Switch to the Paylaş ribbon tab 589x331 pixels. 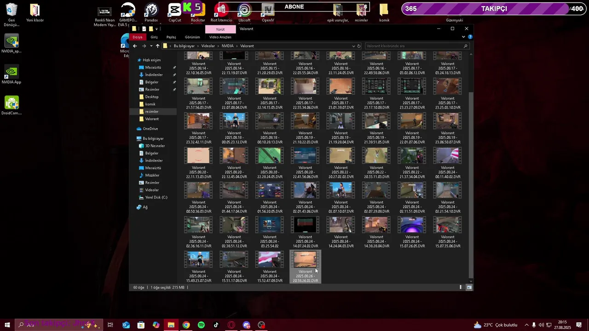pyautogui.click(x=171, y=37)
